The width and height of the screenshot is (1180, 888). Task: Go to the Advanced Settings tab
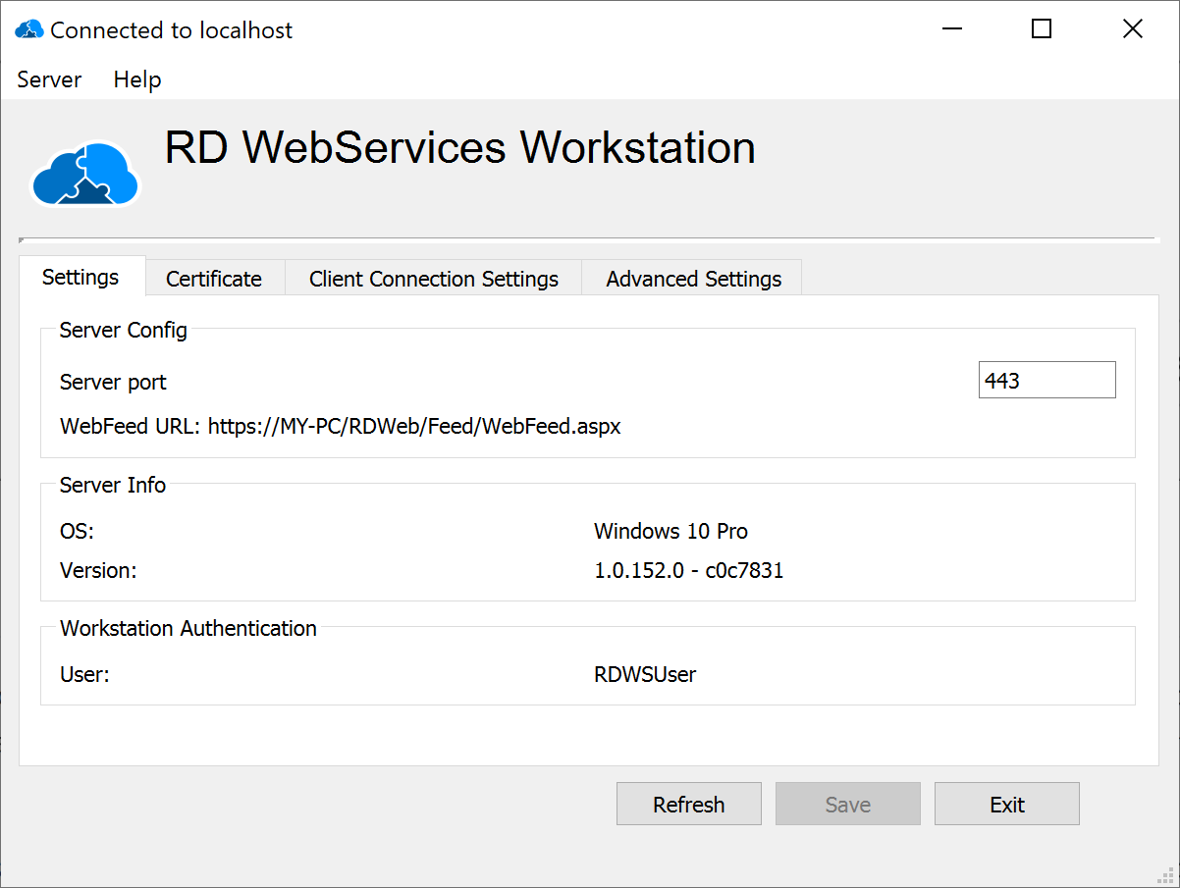(x=693, y=279)
